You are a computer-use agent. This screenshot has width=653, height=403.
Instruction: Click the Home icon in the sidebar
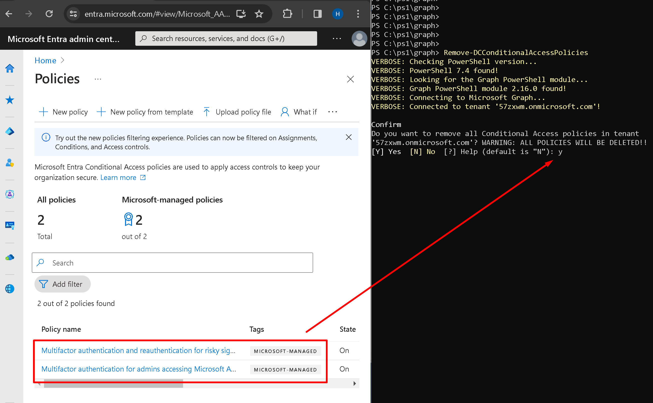[10, 68]
